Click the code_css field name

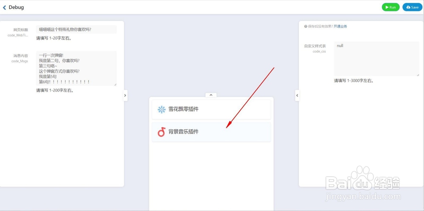point(319,51)
